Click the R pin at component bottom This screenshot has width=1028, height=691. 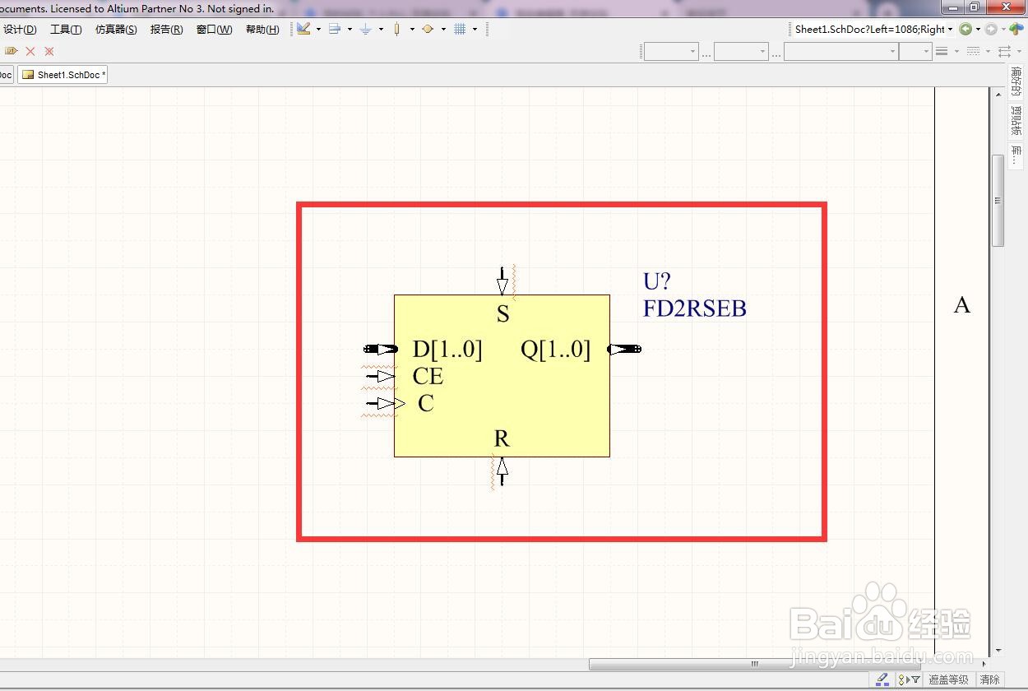pyautogui.click(x=502, y=471)
